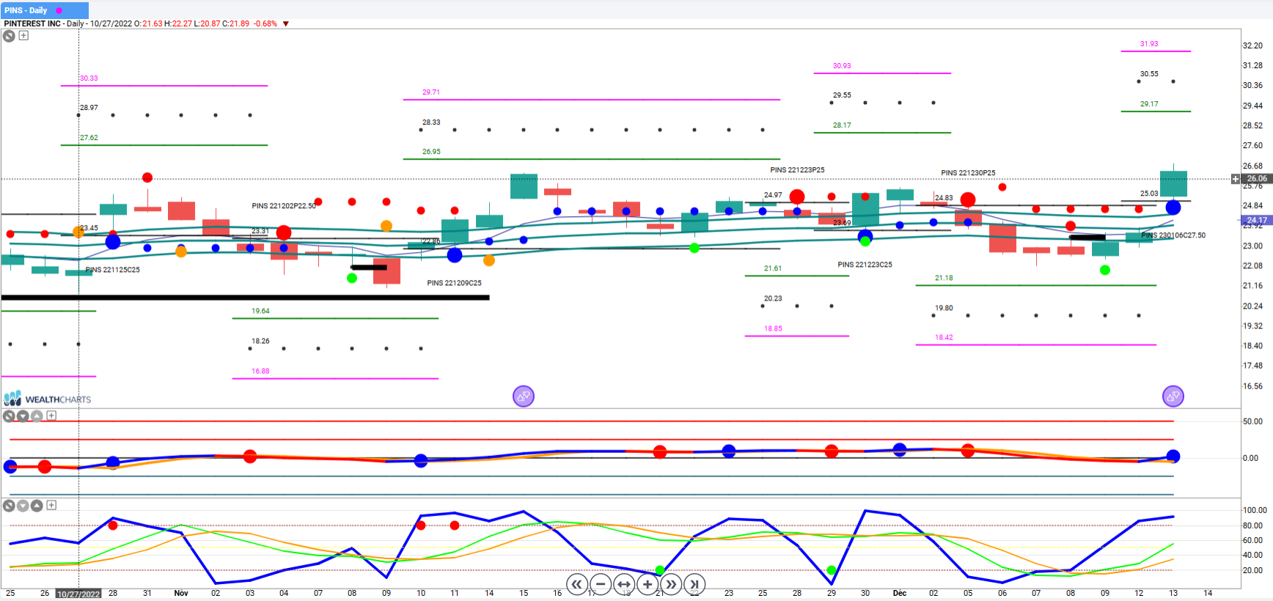
Task: Click the 28.17 green level label
Action: tap(842, 125)
